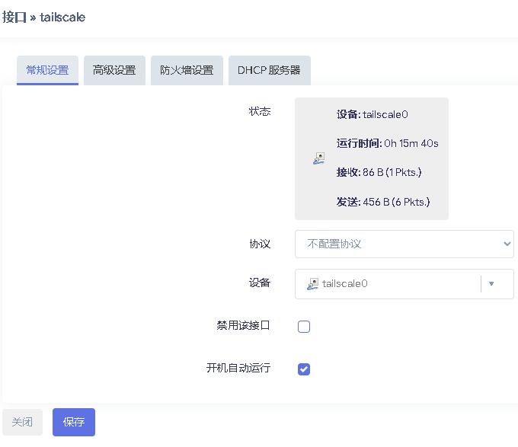This screenshot has height=447, width=518.
Task: Uncheck the 开机自动运行 checkbox
Action: tap(304, 369)
